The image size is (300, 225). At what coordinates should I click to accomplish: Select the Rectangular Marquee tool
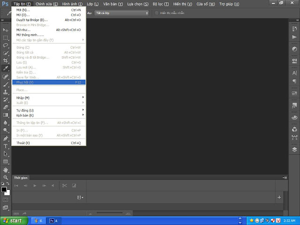(6, 37)
